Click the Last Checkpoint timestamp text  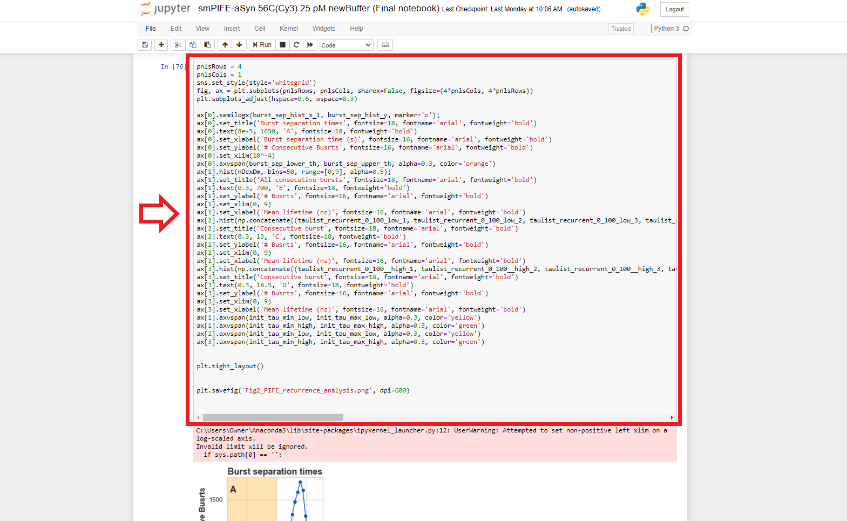coord(502,9)
